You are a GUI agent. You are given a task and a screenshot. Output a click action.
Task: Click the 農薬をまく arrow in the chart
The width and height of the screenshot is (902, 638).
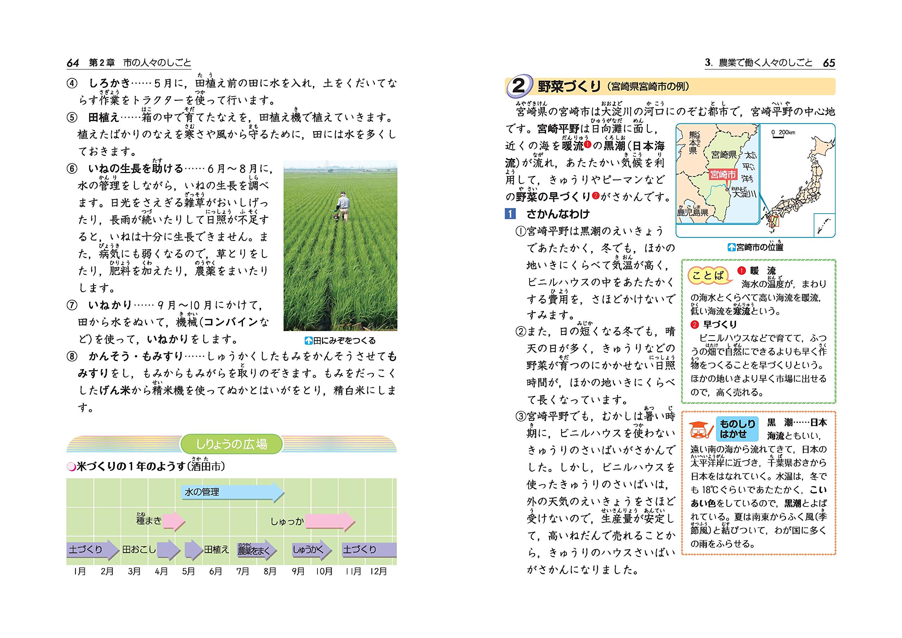256,550
